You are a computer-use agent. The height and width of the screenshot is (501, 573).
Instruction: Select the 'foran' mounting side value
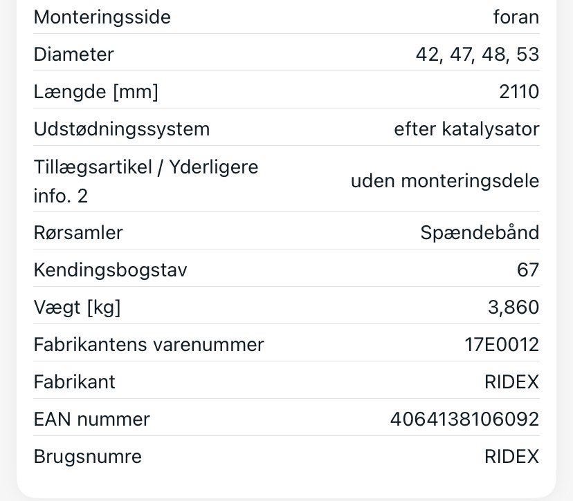pyautogui.click(x=516, y=17)
